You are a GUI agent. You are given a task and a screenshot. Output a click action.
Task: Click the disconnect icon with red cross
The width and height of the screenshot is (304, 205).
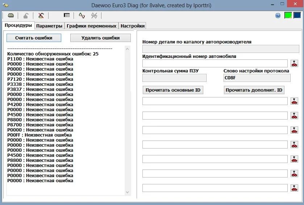(41, 16)
